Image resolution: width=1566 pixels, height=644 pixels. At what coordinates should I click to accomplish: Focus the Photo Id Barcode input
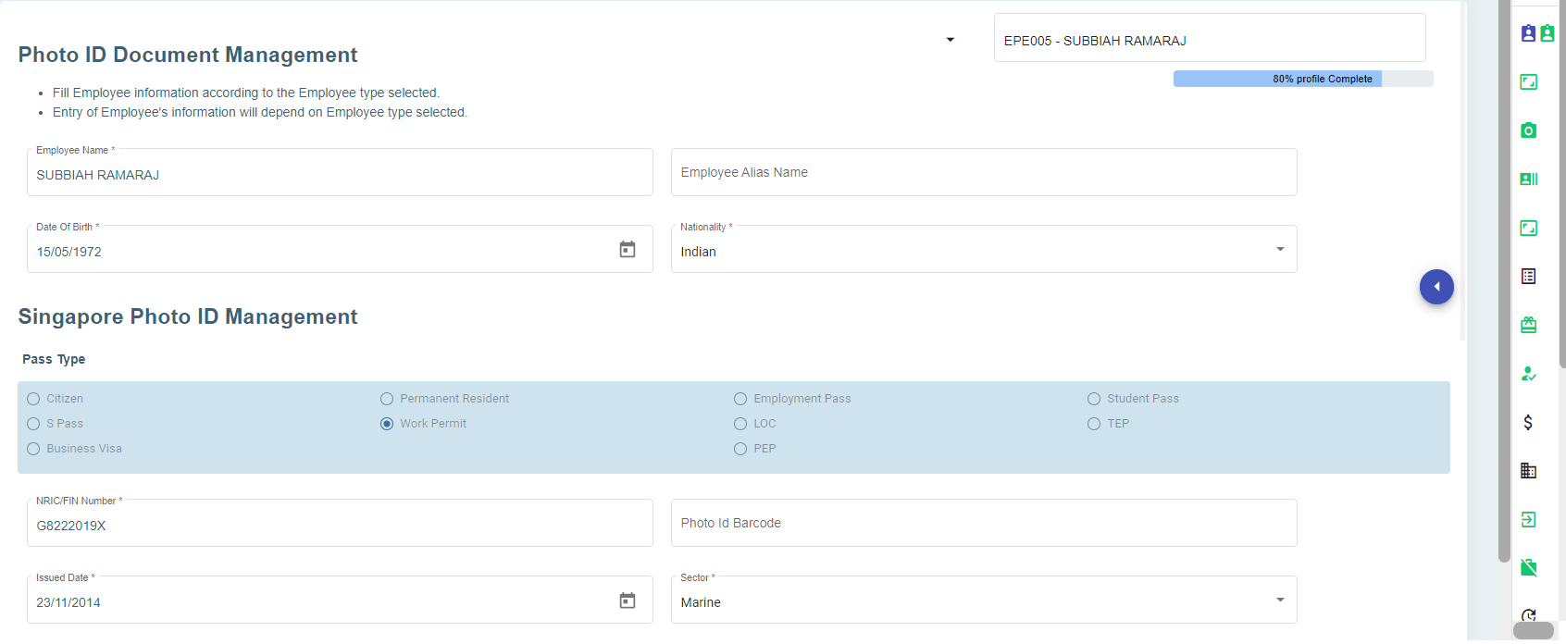(983, 524)
